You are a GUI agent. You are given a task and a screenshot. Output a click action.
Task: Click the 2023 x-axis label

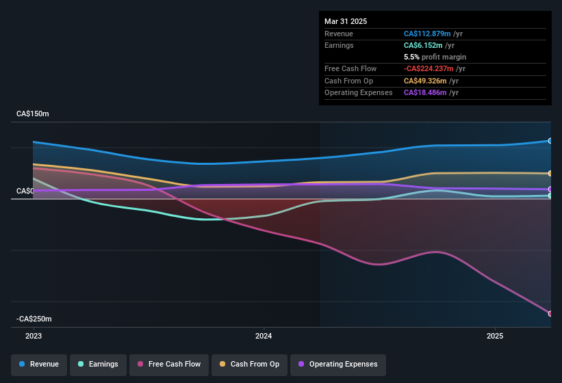34,336
